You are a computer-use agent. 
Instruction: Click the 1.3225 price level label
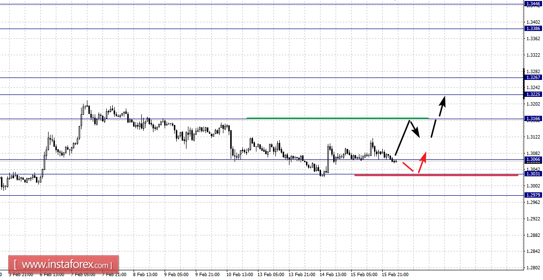pos(534,94)
